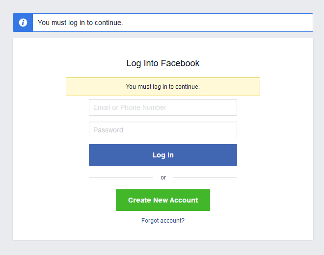Click the green Create New Account button

[163, 200]
